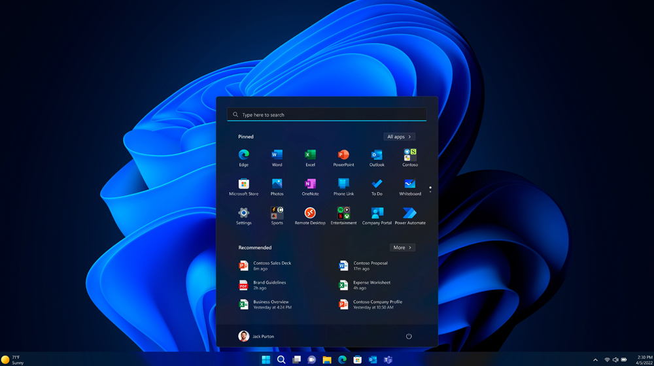Launch Power Automate
The width and height of the screenshot is (654, 366).
410,216
